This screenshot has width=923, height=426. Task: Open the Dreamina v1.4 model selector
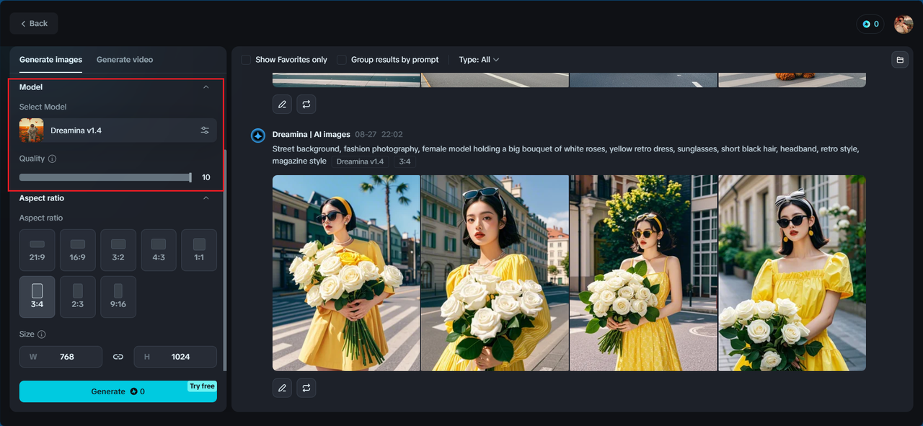pos(118,130)
